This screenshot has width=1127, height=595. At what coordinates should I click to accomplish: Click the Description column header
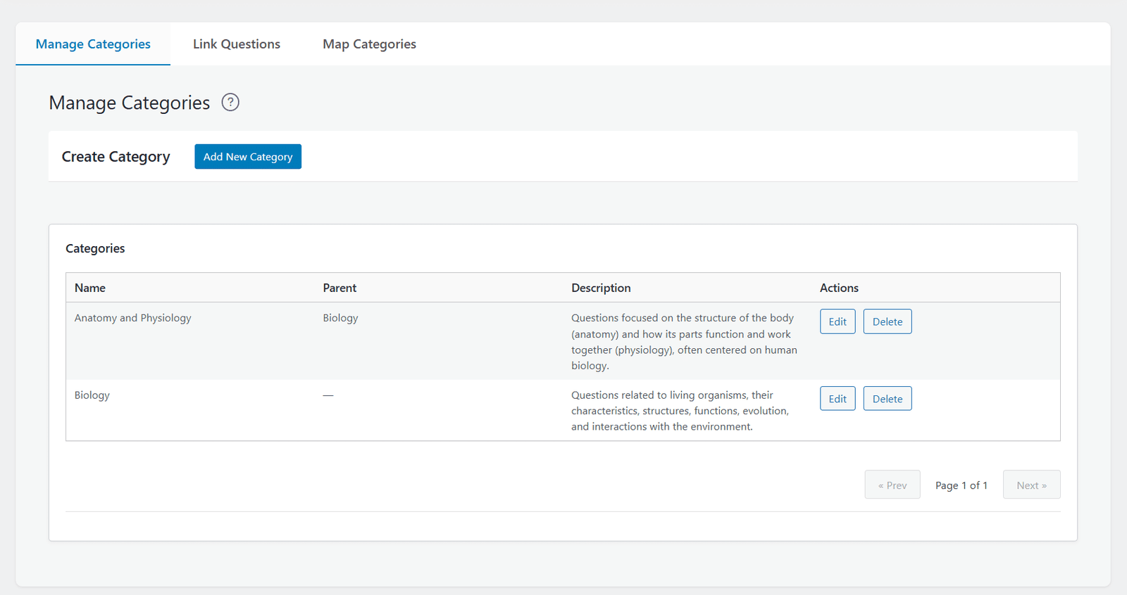click(601, 288)
